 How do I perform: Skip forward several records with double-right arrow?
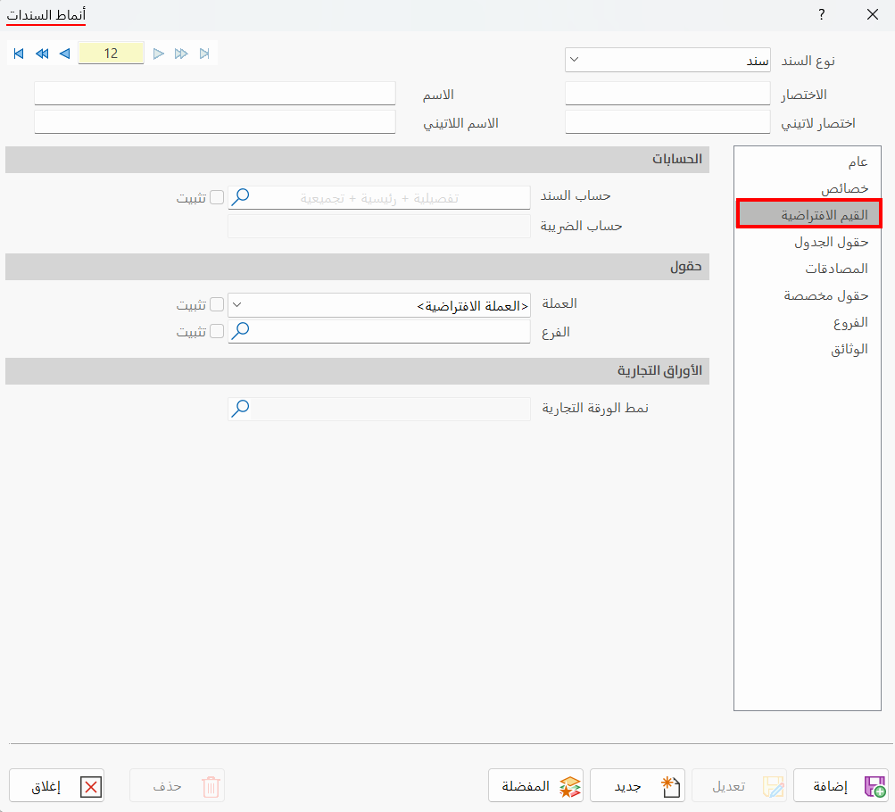pos(181,54)
